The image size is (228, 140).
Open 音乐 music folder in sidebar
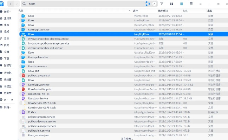tap(7, 38)
